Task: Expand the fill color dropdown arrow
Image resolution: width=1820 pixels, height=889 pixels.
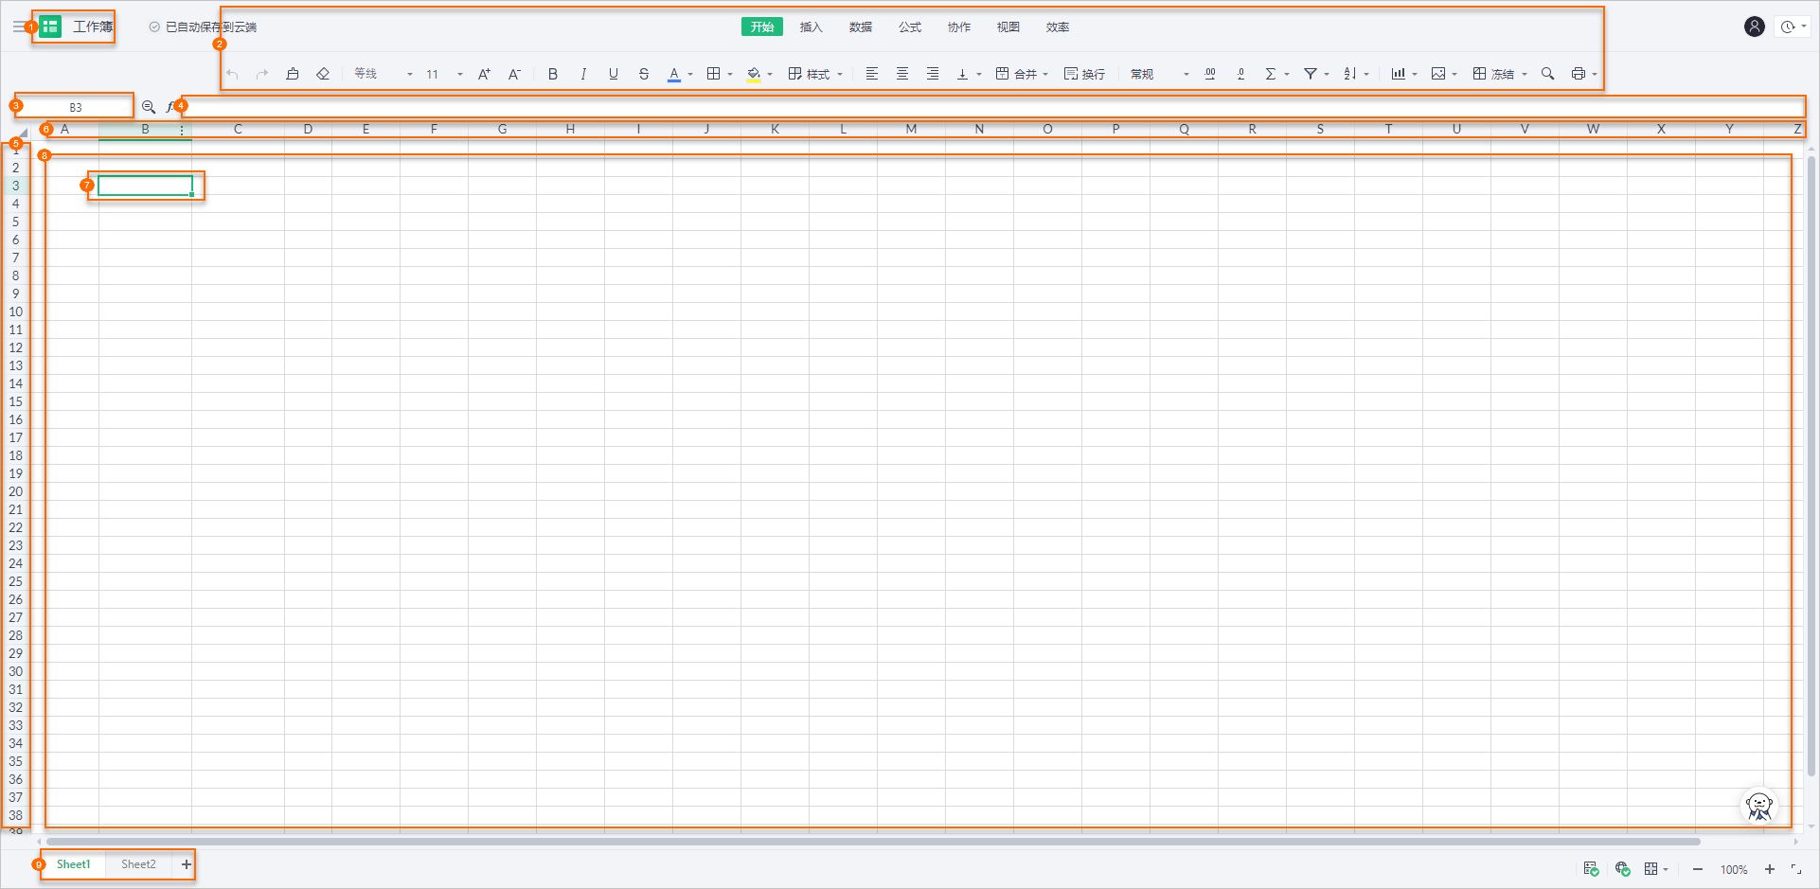Action: click(x=770, y=74)
